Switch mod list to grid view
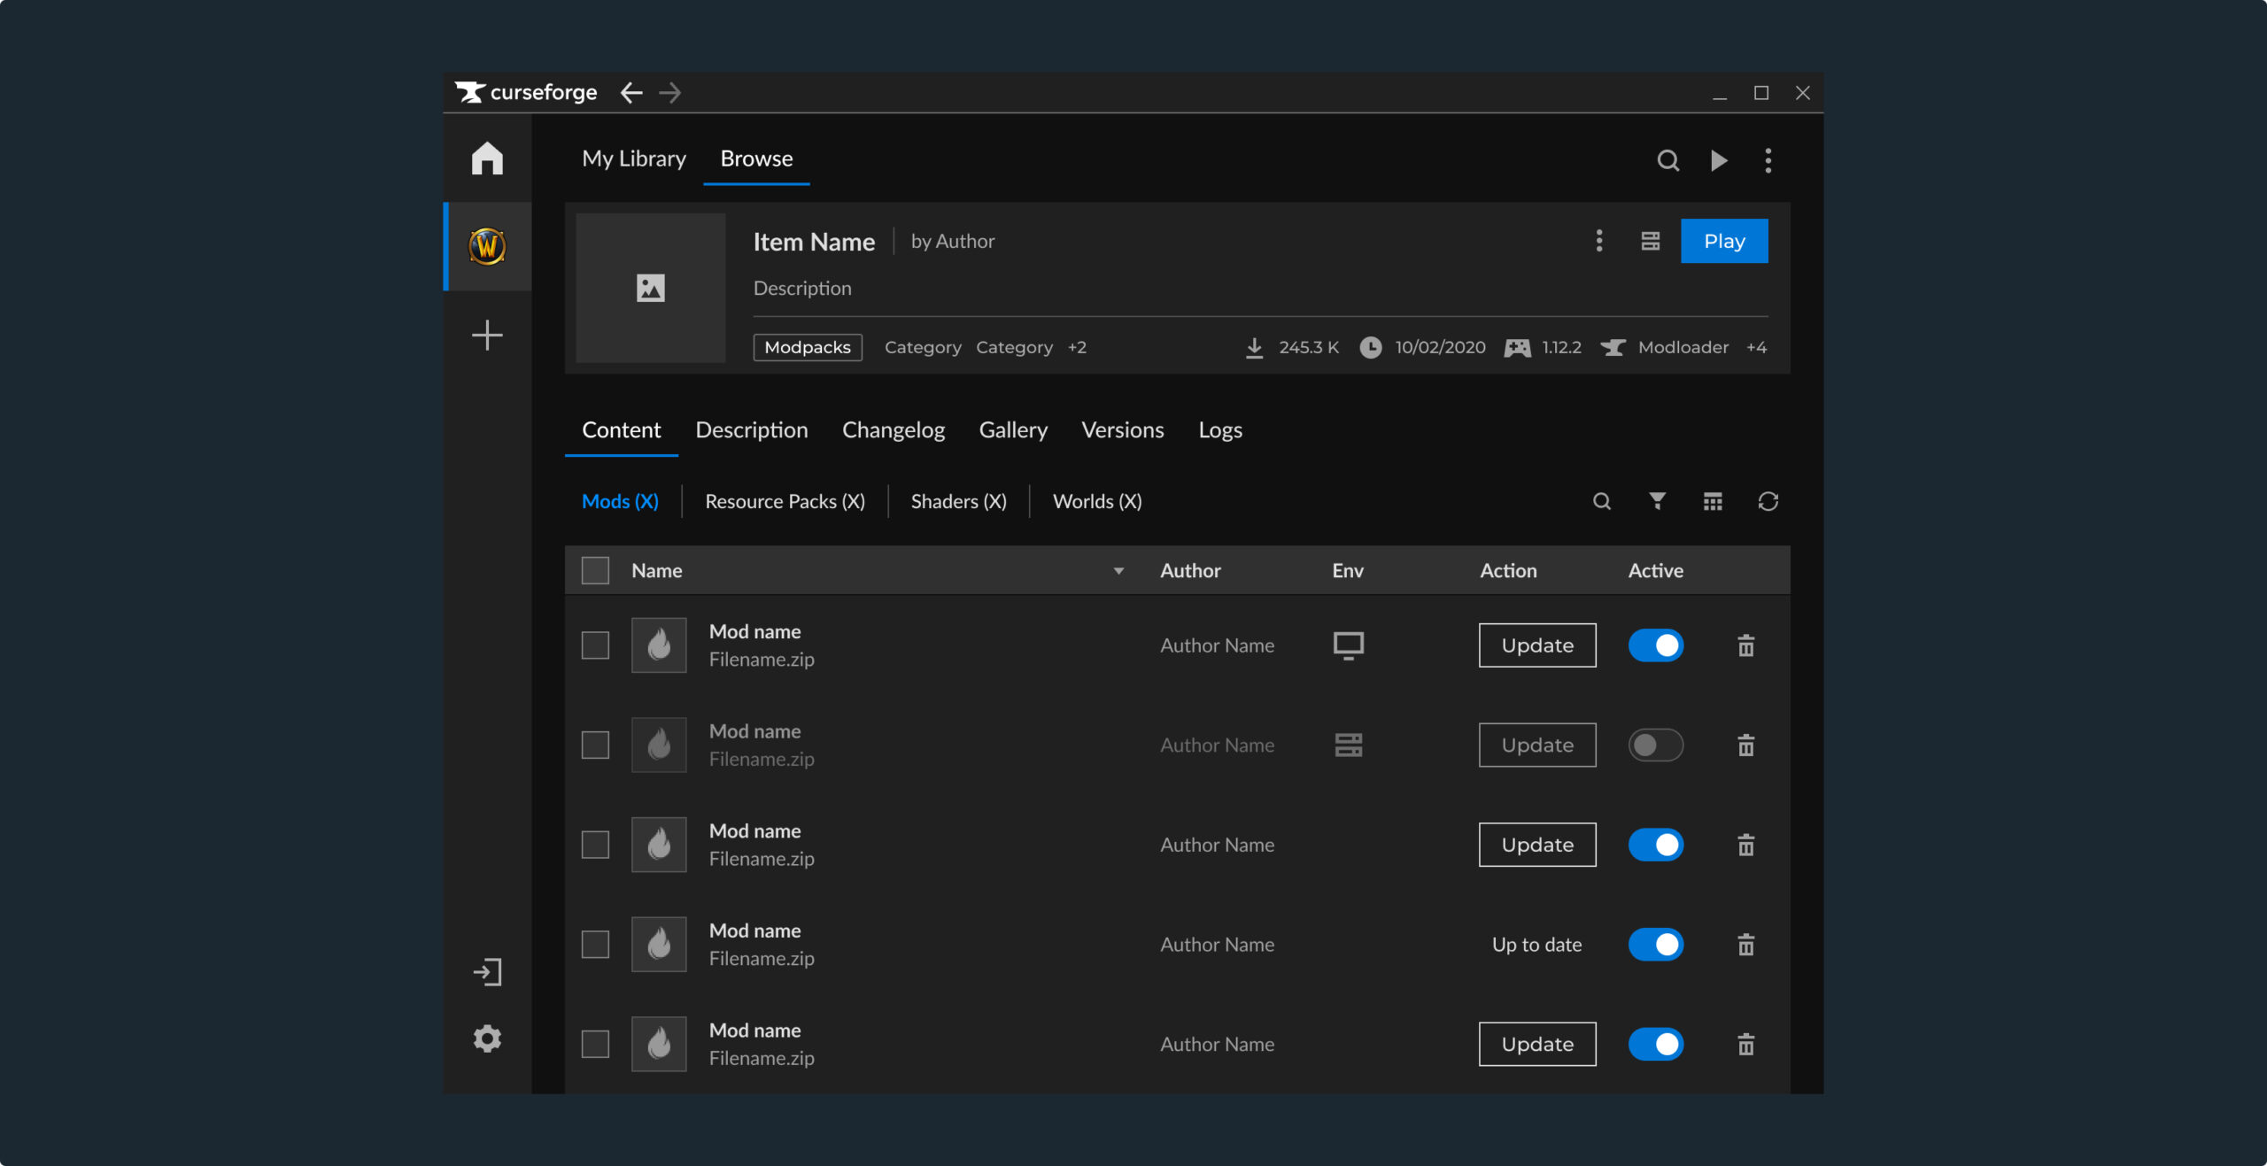Viewport: 2267px width, 1166px height. [1713, 501]
